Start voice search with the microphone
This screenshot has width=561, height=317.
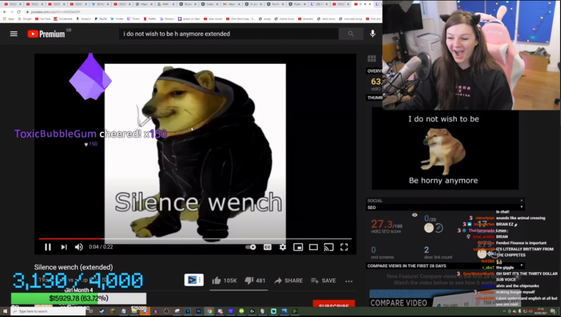pyautogui.click(x=373, y=33)
